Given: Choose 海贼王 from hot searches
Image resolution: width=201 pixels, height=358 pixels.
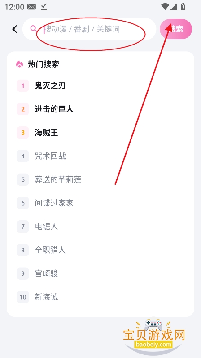Looking at the screenshot, I should [46, 133].
